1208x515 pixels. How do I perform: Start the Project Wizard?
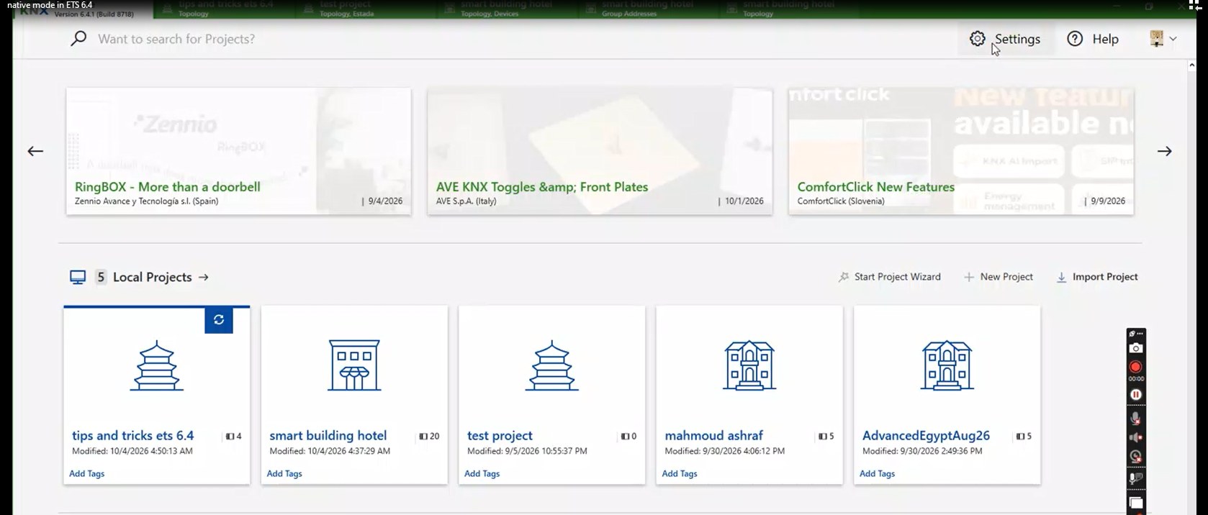pyautogui.click(x=889, y=277)
